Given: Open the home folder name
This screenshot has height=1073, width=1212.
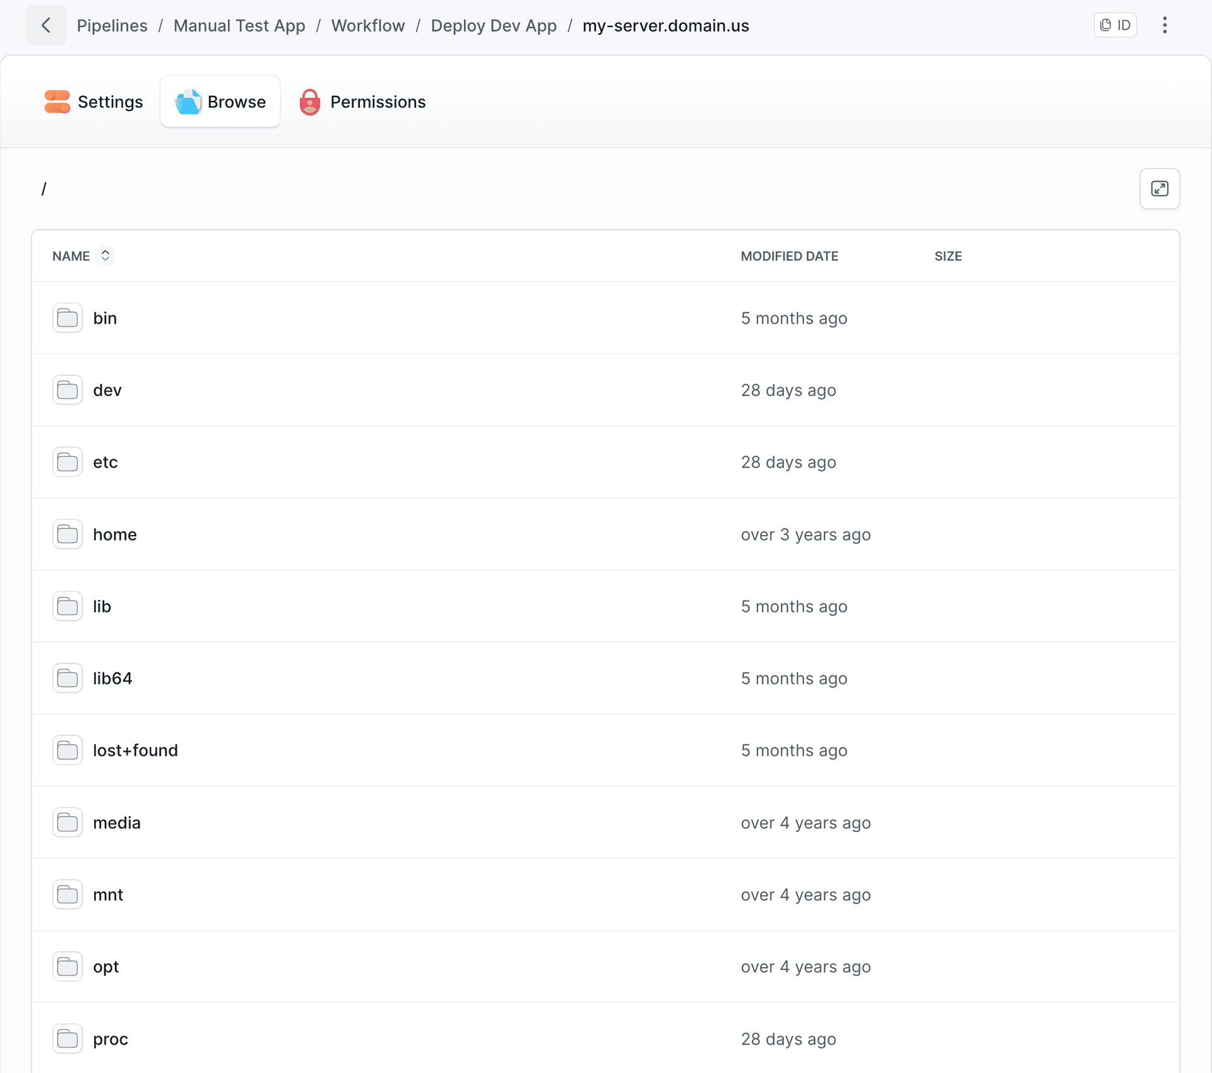Looking at the screenshot, I should (115, 534).
